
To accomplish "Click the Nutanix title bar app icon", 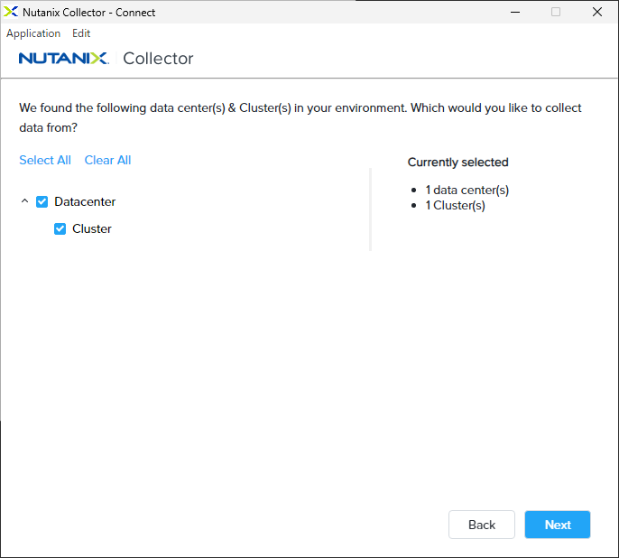I will coord(11,12).
